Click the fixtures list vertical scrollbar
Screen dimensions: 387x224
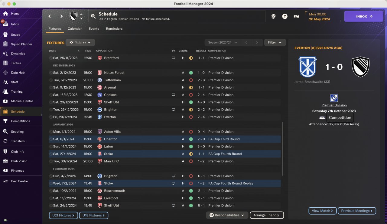point(283,149)
